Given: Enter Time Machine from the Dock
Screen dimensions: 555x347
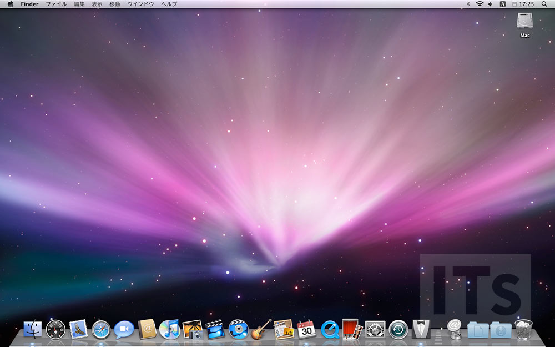Looking at the screenshot, I should [x=397, y=330].
